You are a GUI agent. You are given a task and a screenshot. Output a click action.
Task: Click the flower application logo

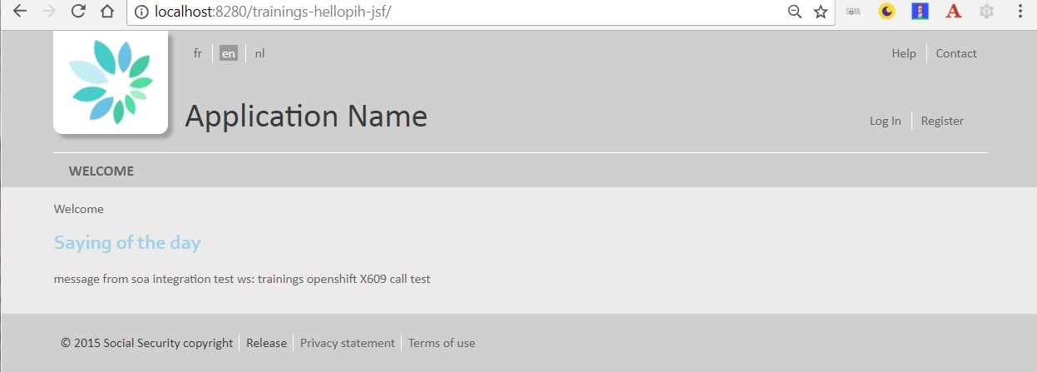111,82
